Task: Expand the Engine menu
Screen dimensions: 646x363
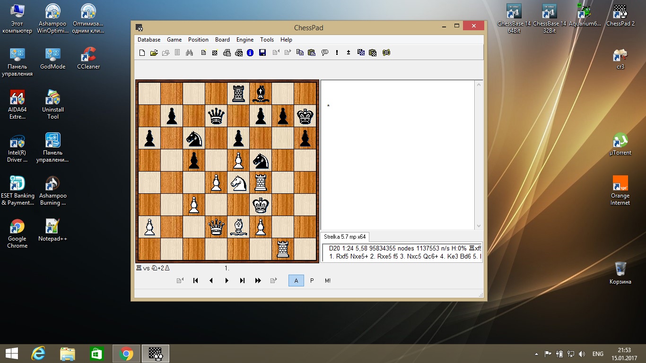Action: [x=245, y=40]
